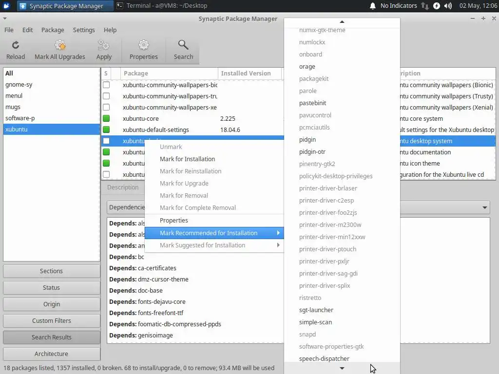Viewport: 499px width, 374px height.
Task: Click the Origin filter button
Action: tap(52, 304)
